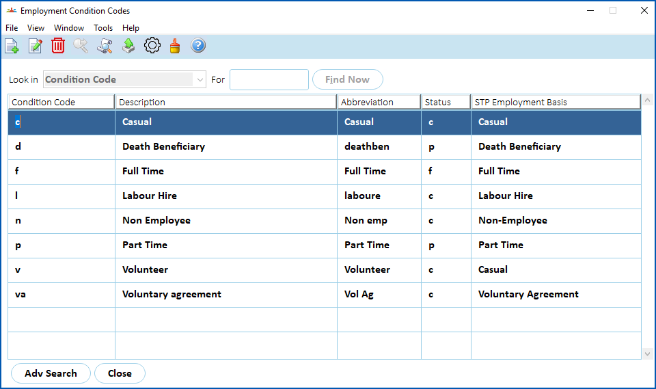Click the green arrow export icon

[x=128, y=46]
